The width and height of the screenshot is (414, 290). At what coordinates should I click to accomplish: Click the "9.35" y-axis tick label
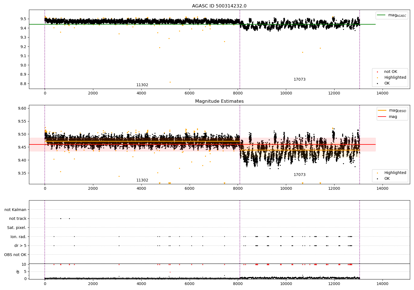[x=22, y=173]
